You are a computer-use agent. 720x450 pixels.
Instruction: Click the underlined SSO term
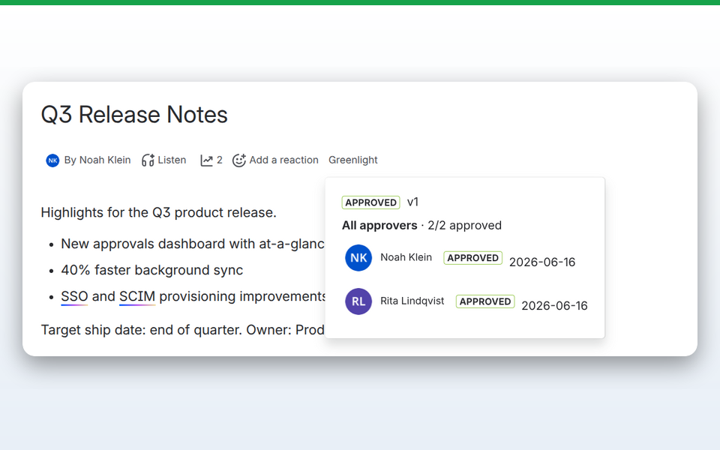click(x=74, y=297)
